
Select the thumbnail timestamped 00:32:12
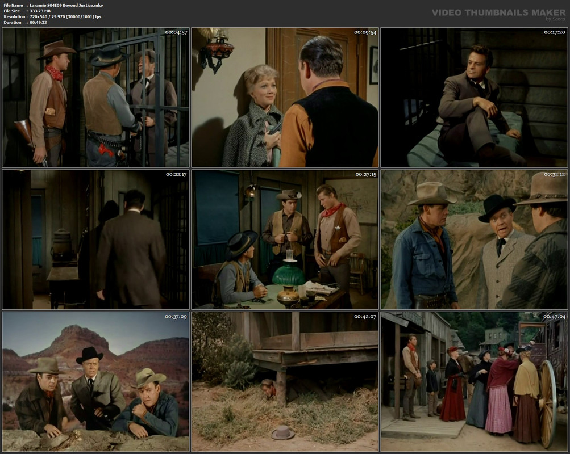tap(475, 239)
